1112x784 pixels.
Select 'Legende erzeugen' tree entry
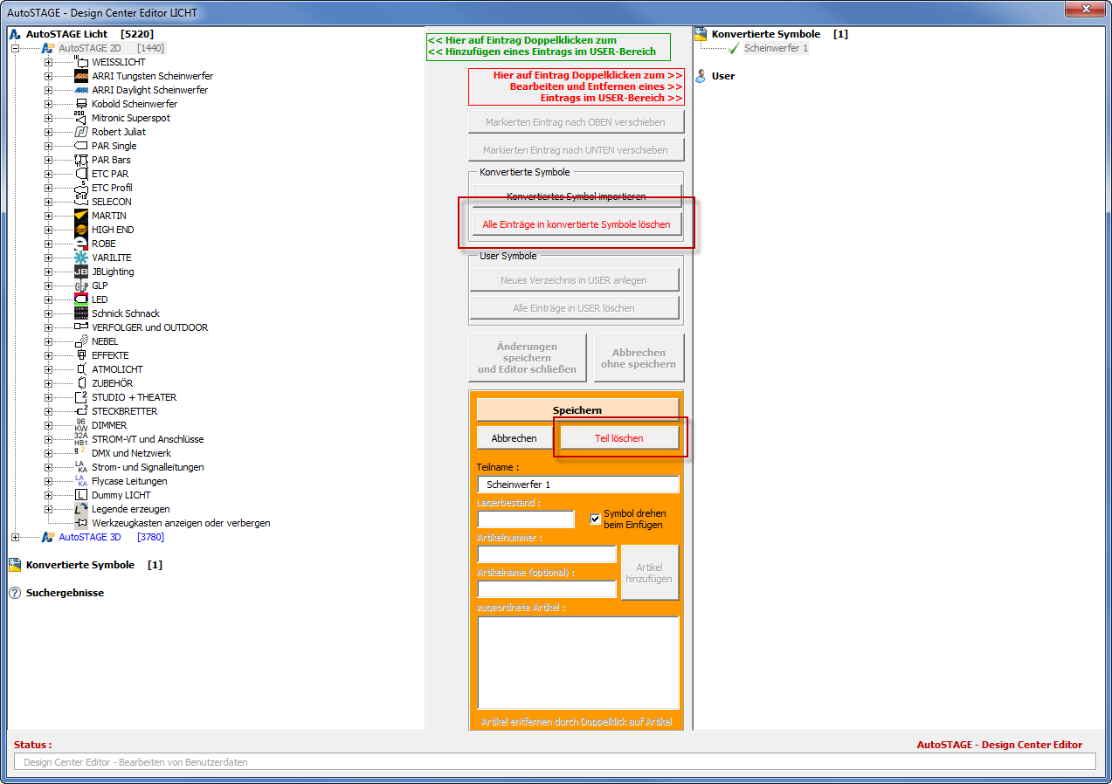click(x=130, y=509)
